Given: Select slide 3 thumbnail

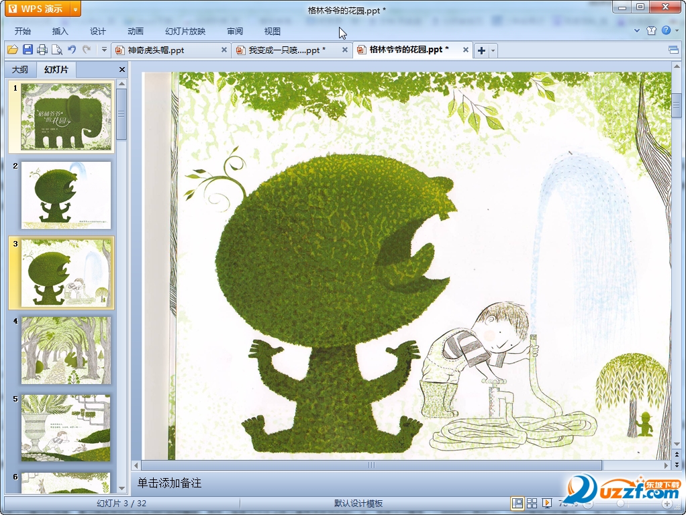Looking at the screenshot, I should 66,273.
